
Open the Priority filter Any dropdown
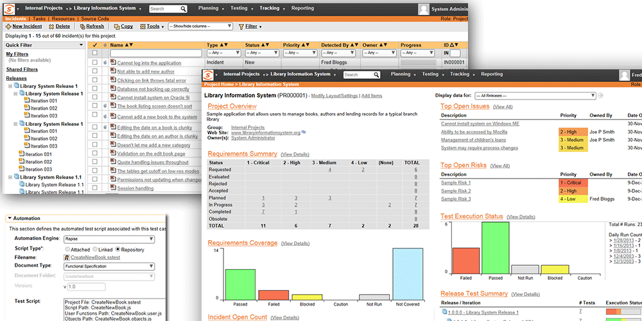pos(300,53)
